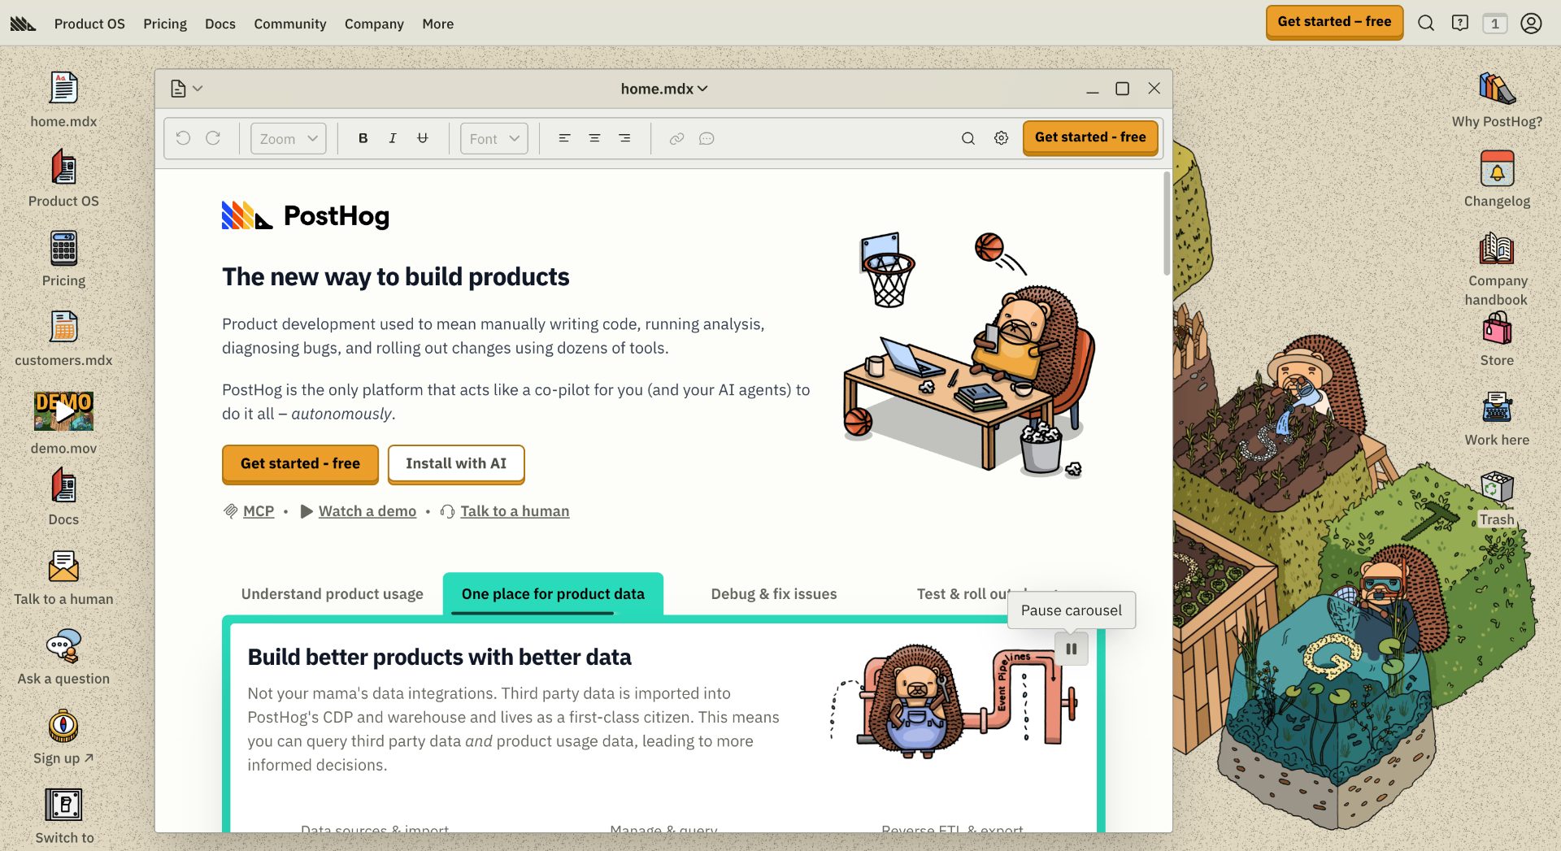This screenshot has height=851, width=1561.
Task: Open the user account profile icon
Action: 1531,24
